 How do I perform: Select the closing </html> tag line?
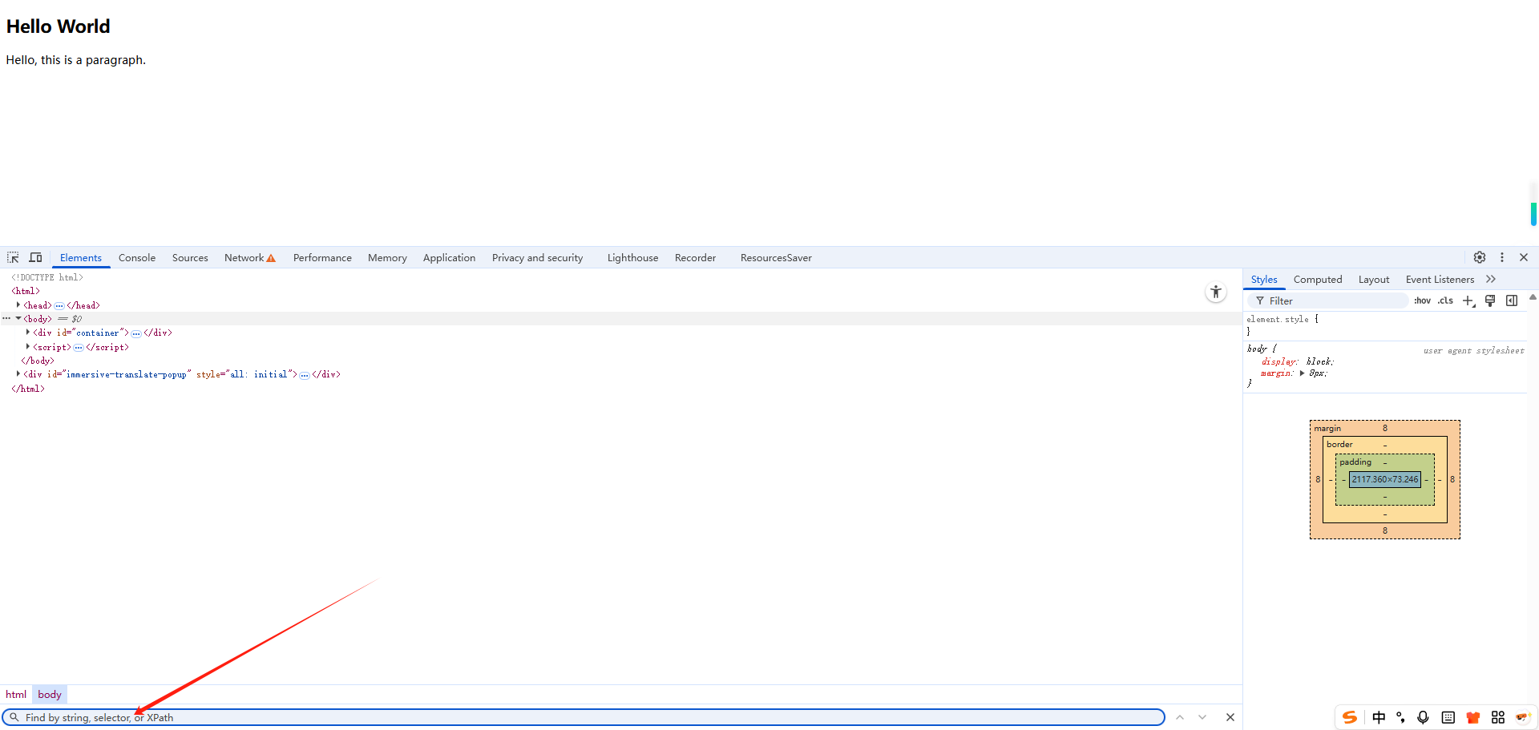pyautogui.click(x=28, y=389)
